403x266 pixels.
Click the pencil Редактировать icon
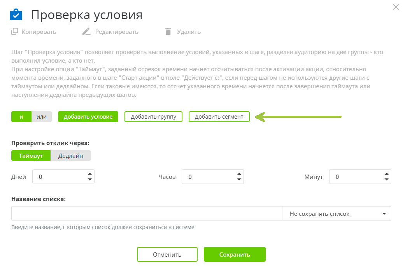86,31
